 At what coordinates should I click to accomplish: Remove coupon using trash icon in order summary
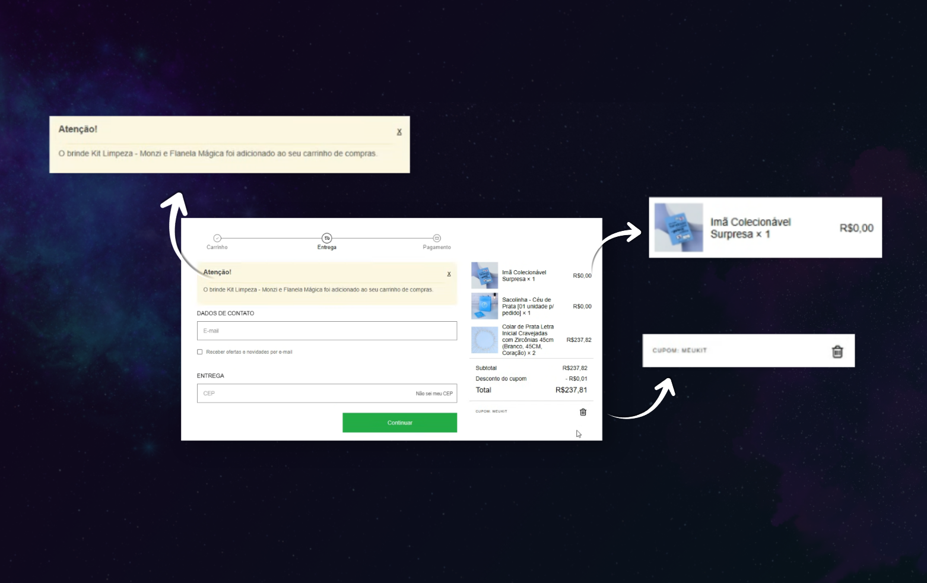(583, 412)
